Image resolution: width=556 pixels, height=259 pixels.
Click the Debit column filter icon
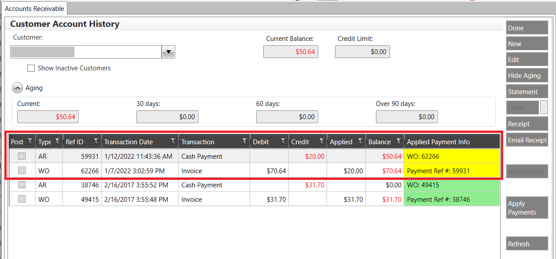(283, 142)
